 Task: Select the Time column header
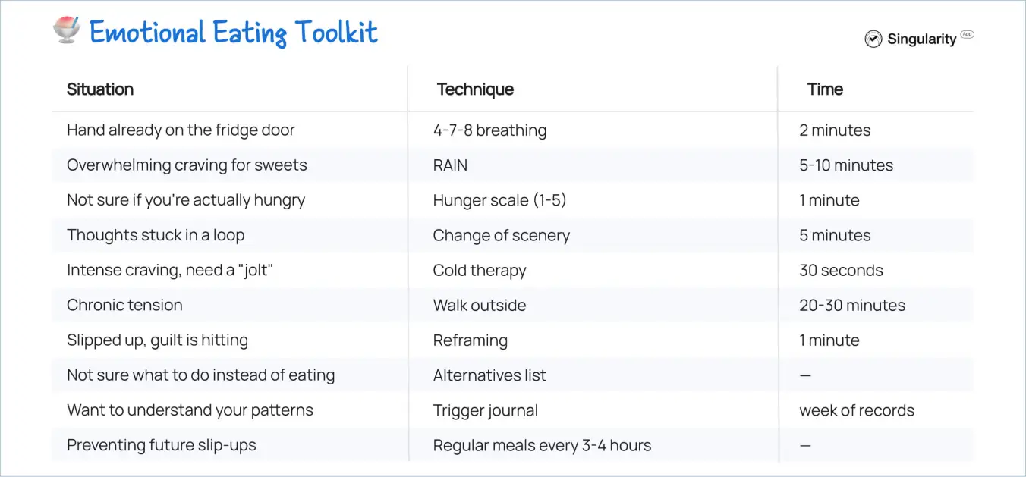pyautogui.click(x=825, y=89)
